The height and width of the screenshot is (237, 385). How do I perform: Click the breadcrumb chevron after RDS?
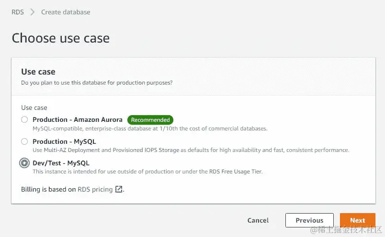click(x=33, y=12)
